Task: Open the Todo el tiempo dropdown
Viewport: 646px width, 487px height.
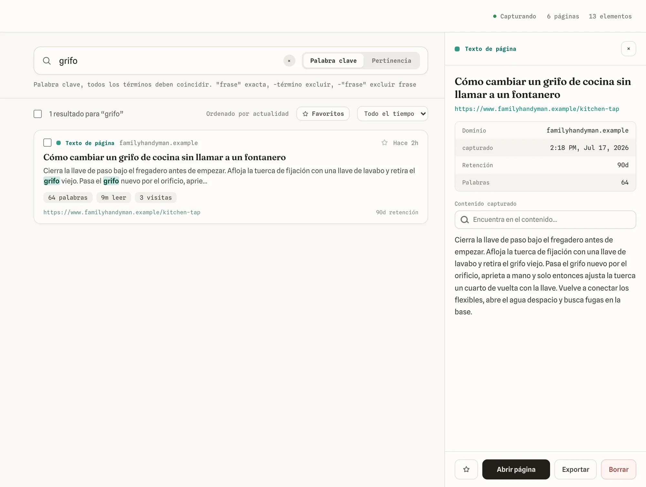Action: coord(392,114)
